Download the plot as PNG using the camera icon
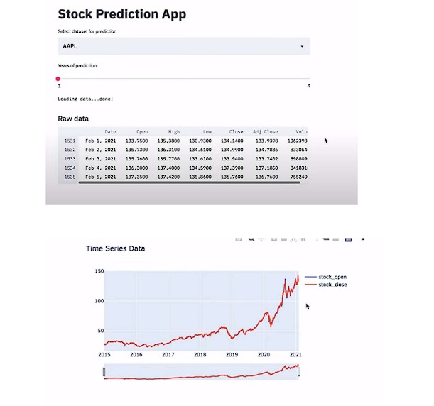This screenshot has height=406, width=434. tap(239, 239)
